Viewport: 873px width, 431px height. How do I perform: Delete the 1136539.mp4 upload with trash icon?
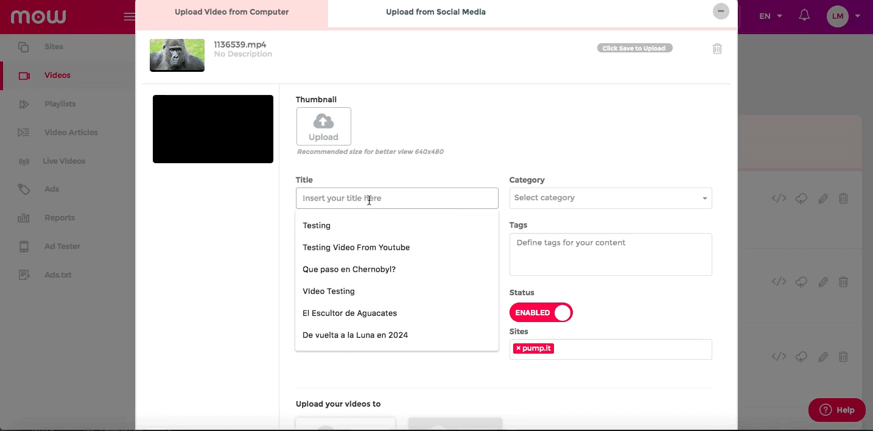pos(717,49)
